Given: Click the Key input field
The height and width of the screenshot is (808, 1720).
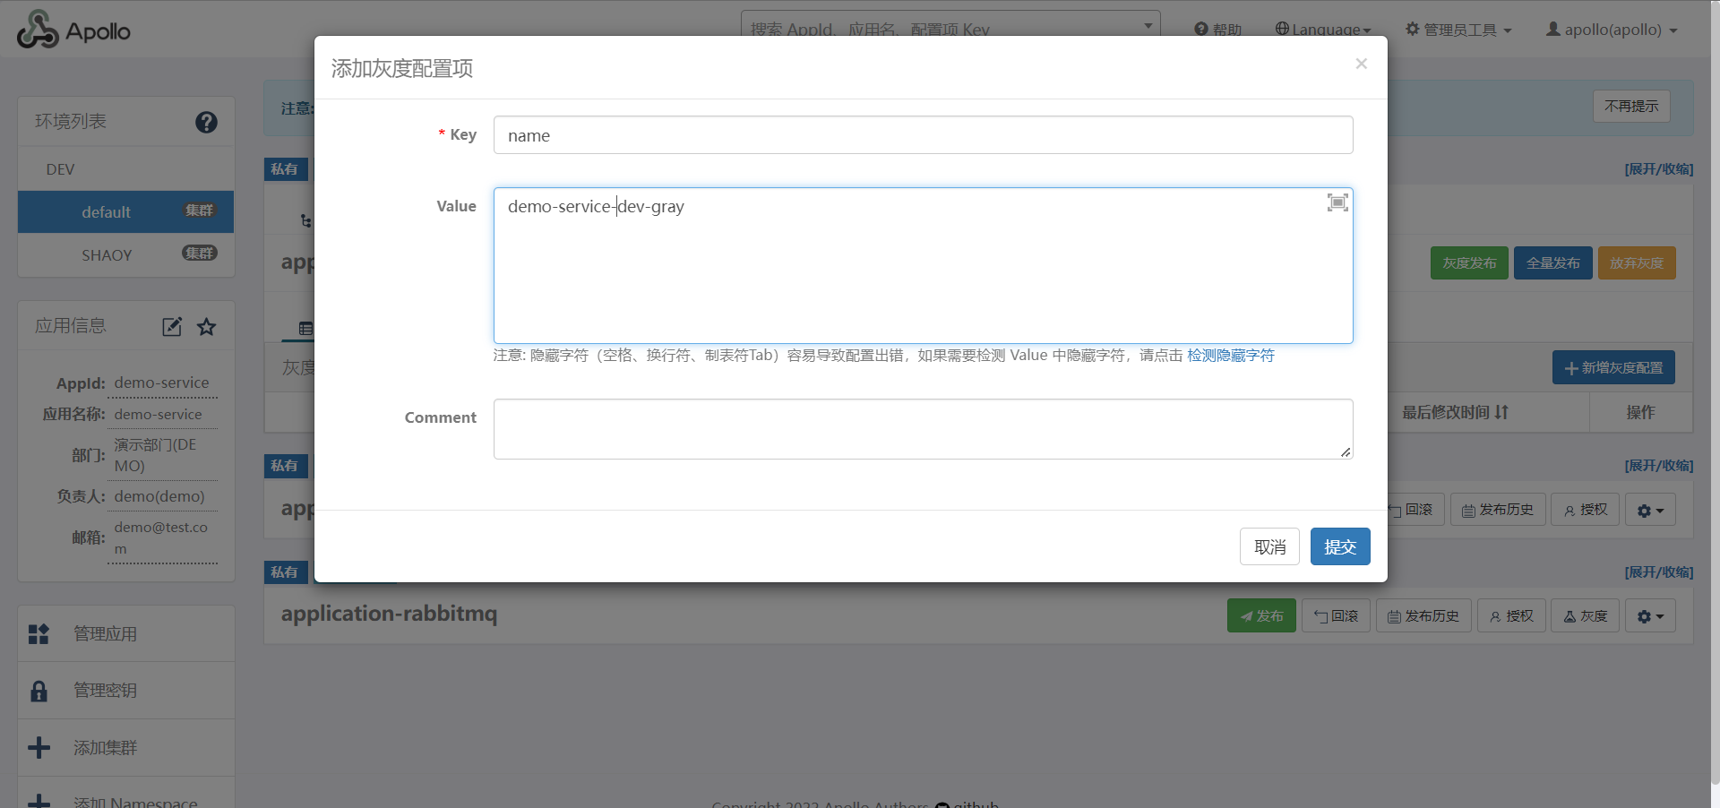Looking at the screenshot, I should tap(923, 135).
